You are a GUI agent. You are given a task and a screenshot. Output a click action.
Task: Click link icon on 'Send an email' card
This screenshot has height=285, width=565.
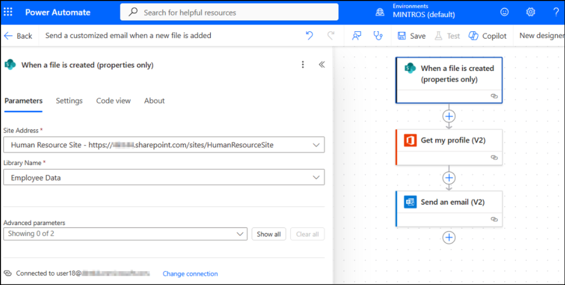pos(494,219)
